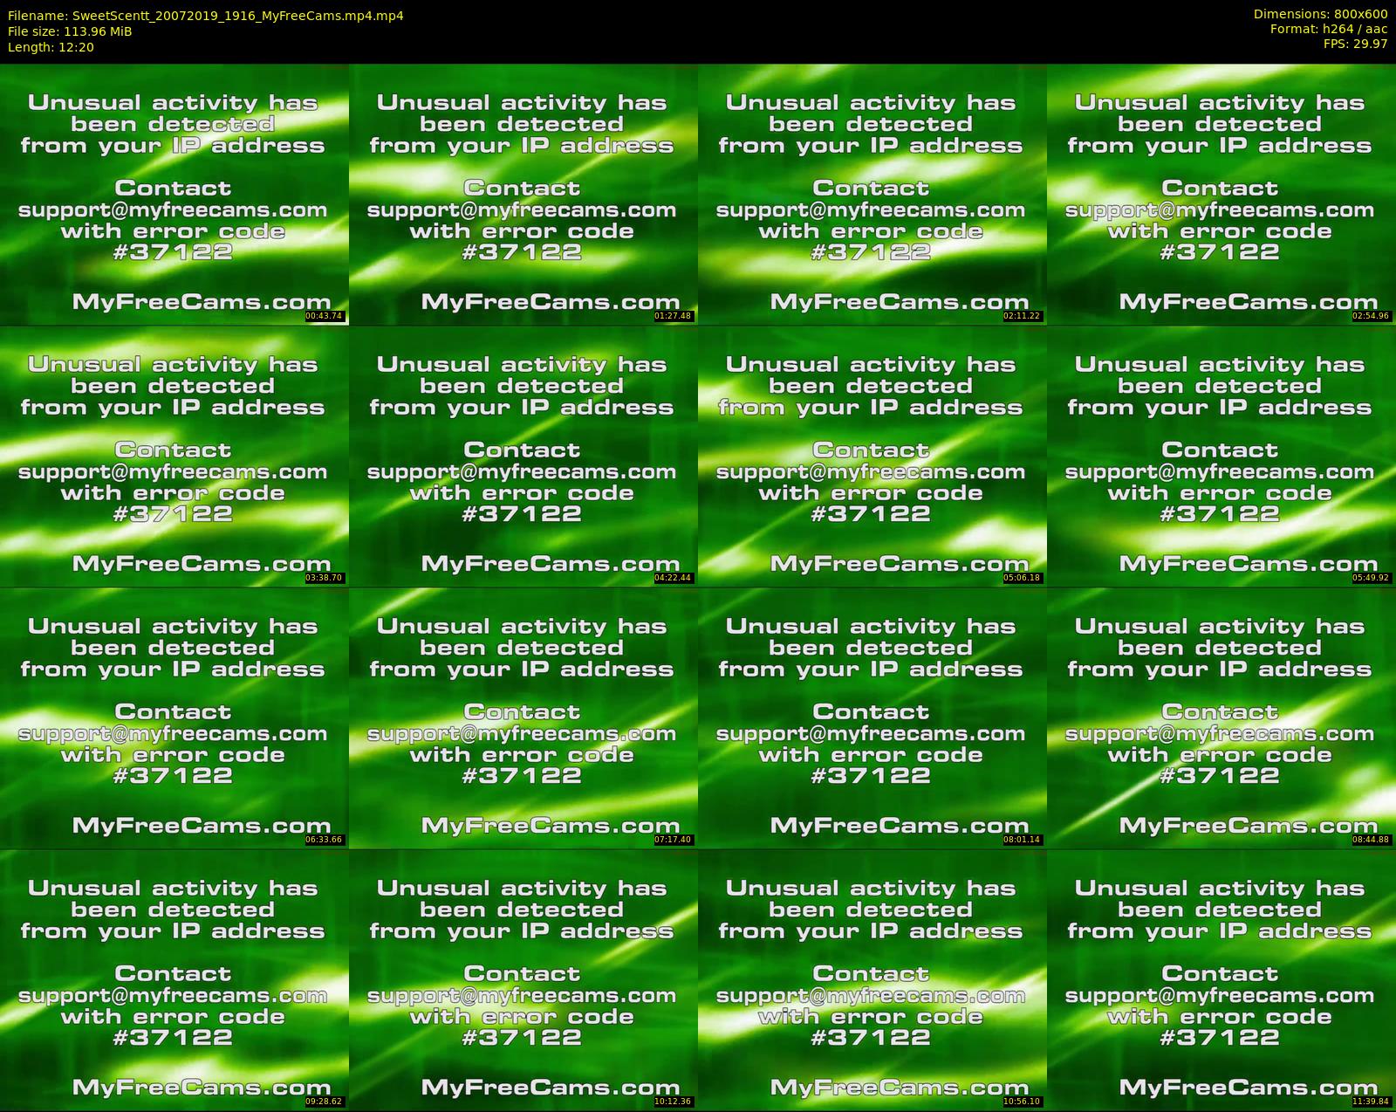This screenshot has width=1396, height=1112.
Task: Pick the frame marked 08:44.88
Action: [x=1221, y=718]
